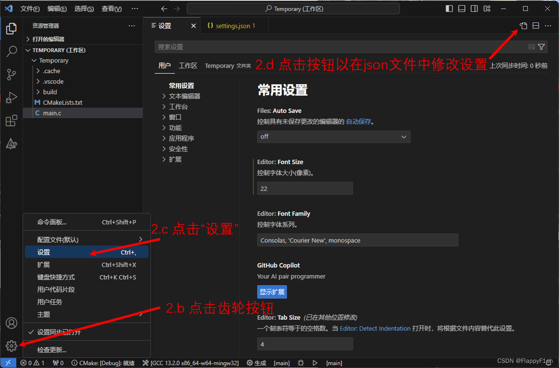Screen dimensions: 559x368
Task: Select 命令面板... in context menu
Action: pyautogui.click(x=87, y=222)
